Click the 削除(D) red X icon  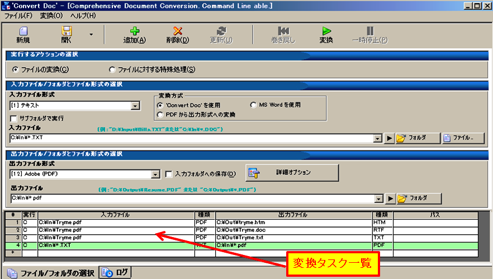pyautogui.click(x=178, y=31)
